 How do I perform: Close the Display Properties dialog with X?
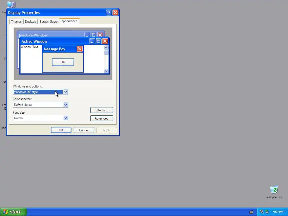(x=115, y=12)
